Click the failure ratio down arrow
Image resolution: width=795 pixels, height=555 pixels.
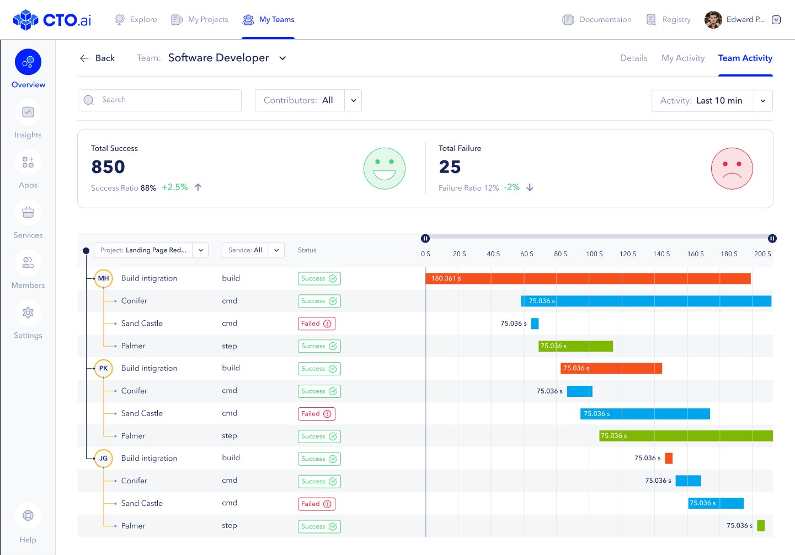pyautogui.click(x=530, y=187)
